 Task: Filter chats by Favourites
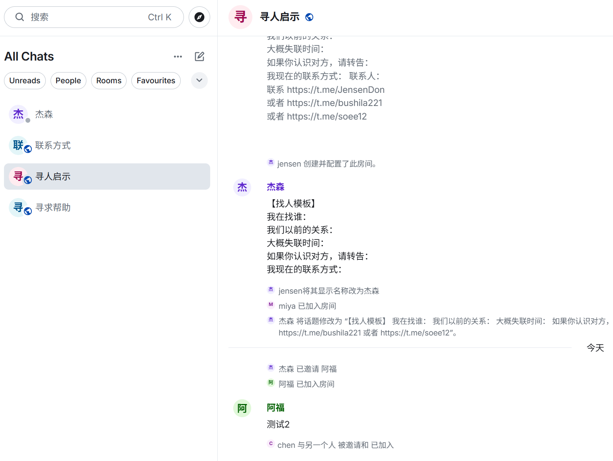point(156,80)
